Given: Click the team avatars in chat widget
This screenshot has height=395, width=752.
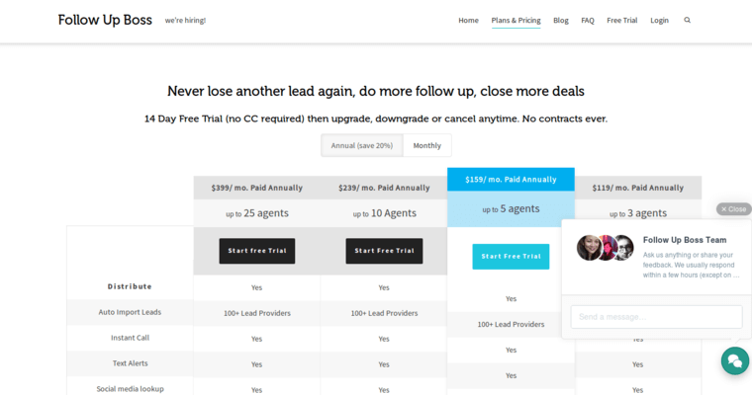Looking at the screenshot, I should (605, 248).
